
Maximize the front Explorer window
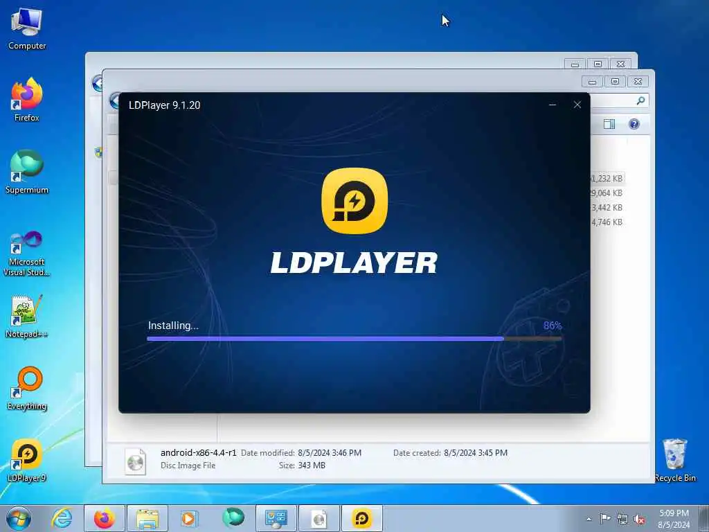[615, 82]
